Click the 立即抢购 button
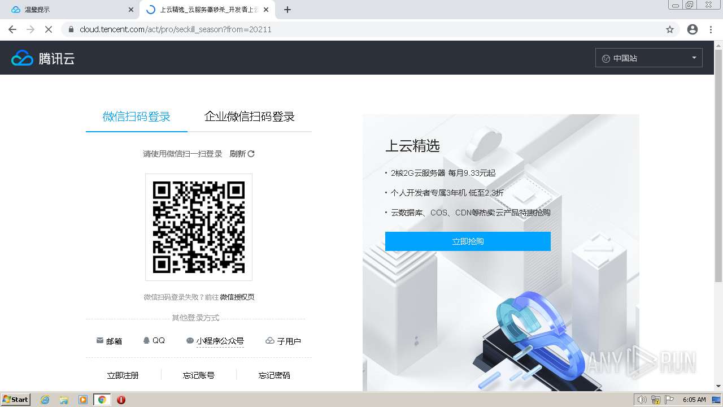 (x=468, y=241)
